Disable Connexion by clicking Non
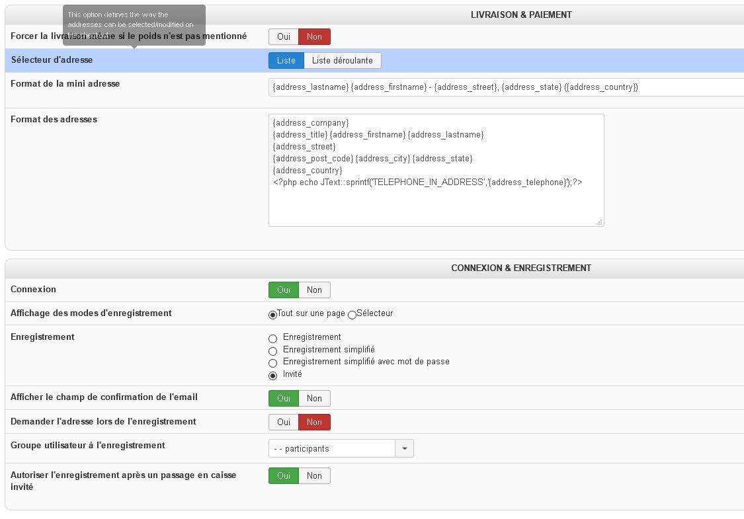 click(x=314, y=290)
